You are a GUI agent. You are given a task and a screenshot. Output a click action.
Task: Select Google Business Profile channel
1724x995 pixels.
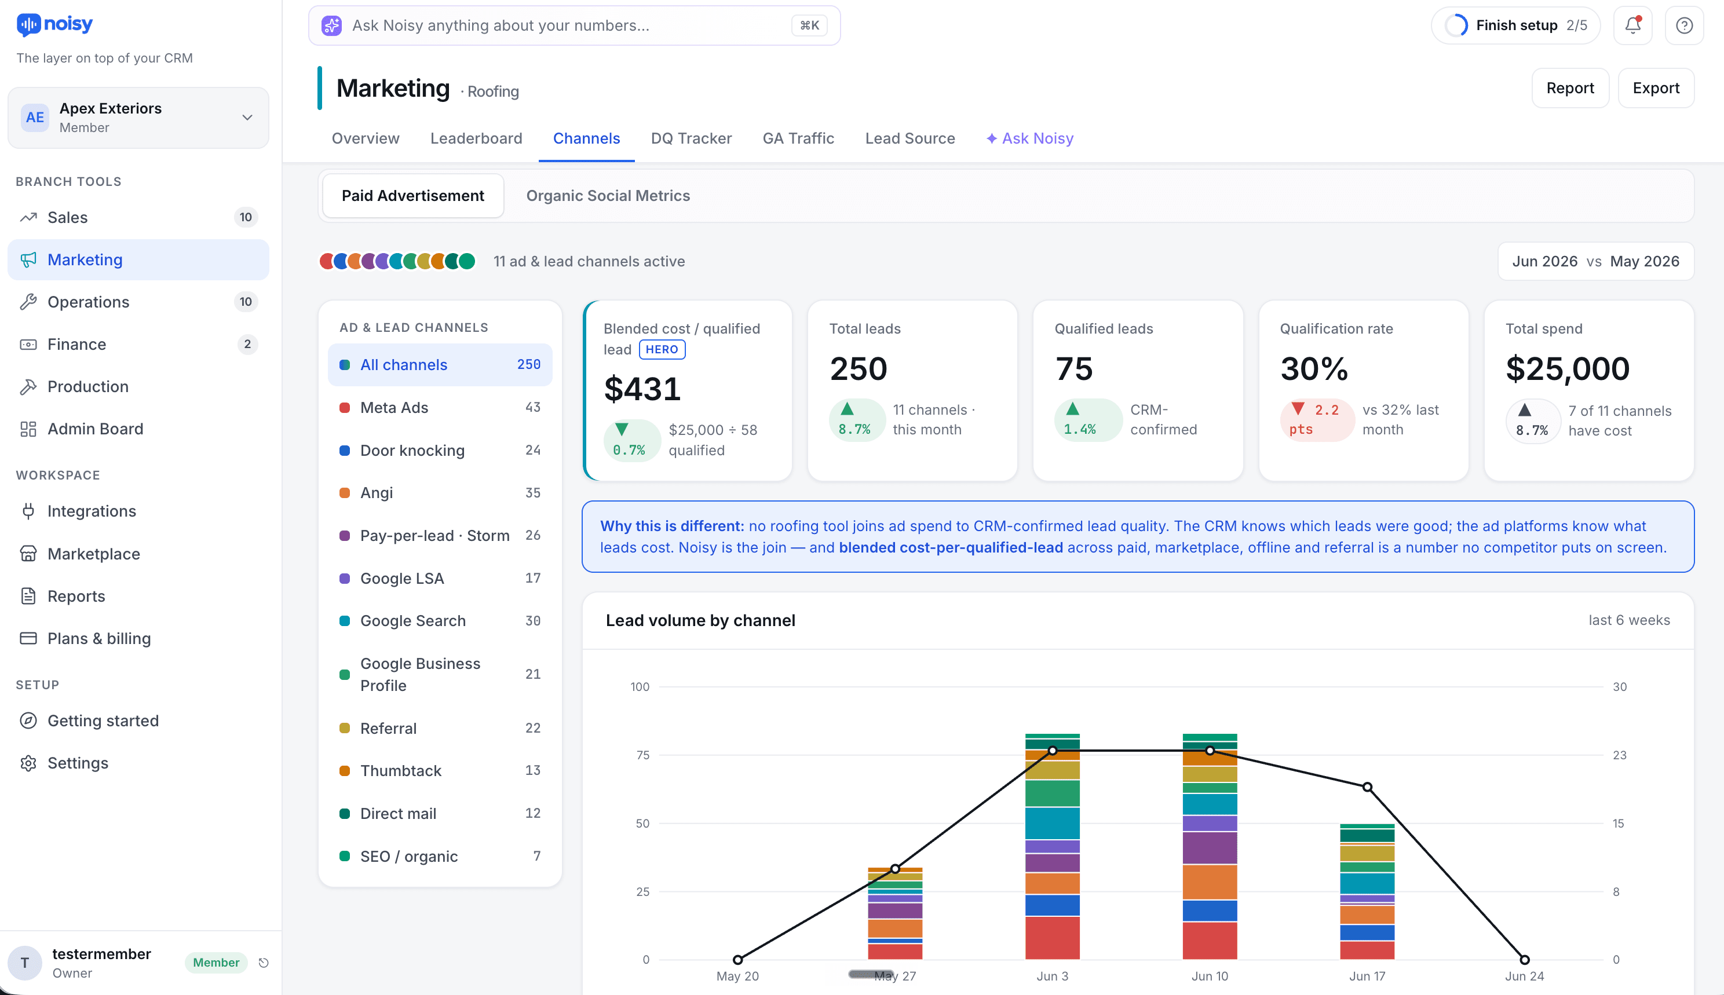440,675
